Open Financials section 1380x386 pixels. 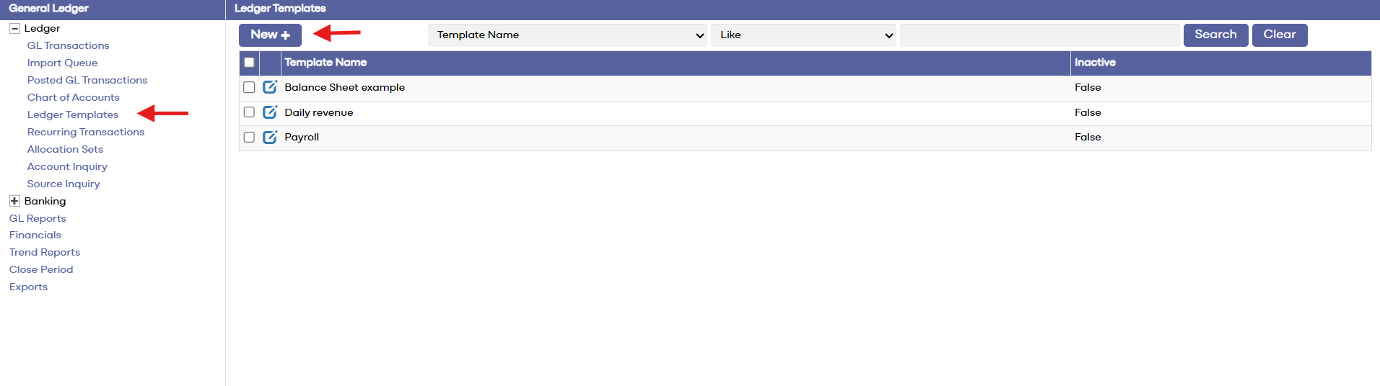[35, 235]
